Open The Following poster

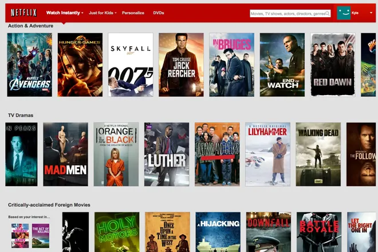pos(361,154)
